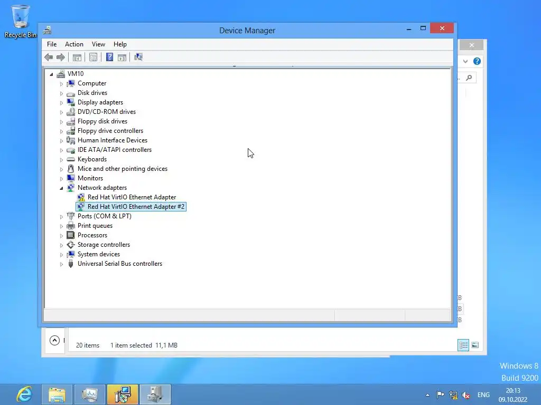Click the DVD/CD-ROM drives icon
The height and width of the screenshot is (405, 541).
[71, 112]
